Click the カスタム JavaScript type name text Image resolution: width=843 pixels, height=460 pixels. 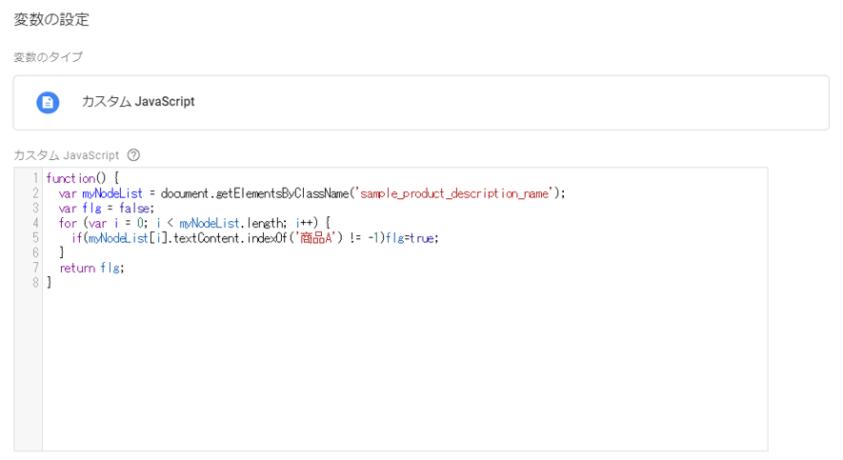click(x=138, y=102)
